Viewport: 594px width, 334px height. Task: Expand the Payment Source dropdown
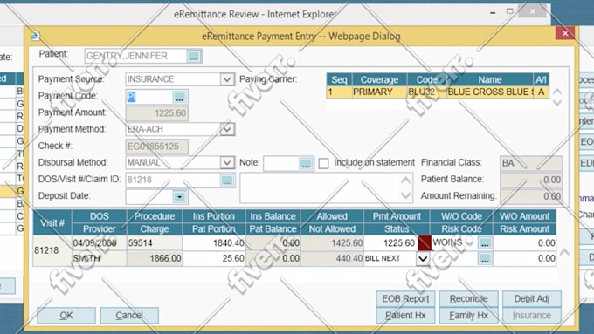[227, 79]
